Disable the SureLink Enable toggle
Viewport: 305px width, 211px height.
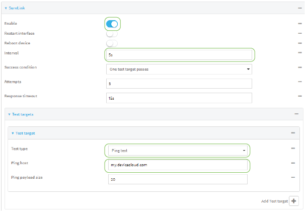coord(112,24)
